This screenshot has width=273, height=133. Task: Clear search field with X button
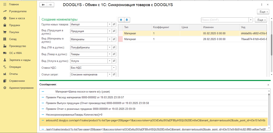coord(250,20)
